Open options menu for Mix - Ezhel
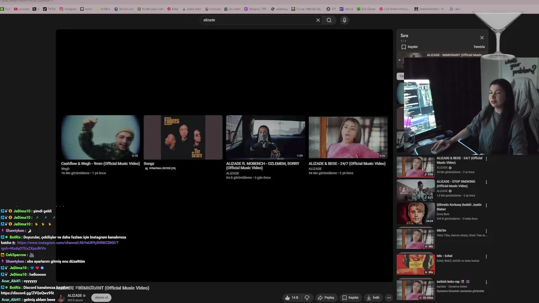The width and height of the screenshot is (539, 303). point(486,256)
